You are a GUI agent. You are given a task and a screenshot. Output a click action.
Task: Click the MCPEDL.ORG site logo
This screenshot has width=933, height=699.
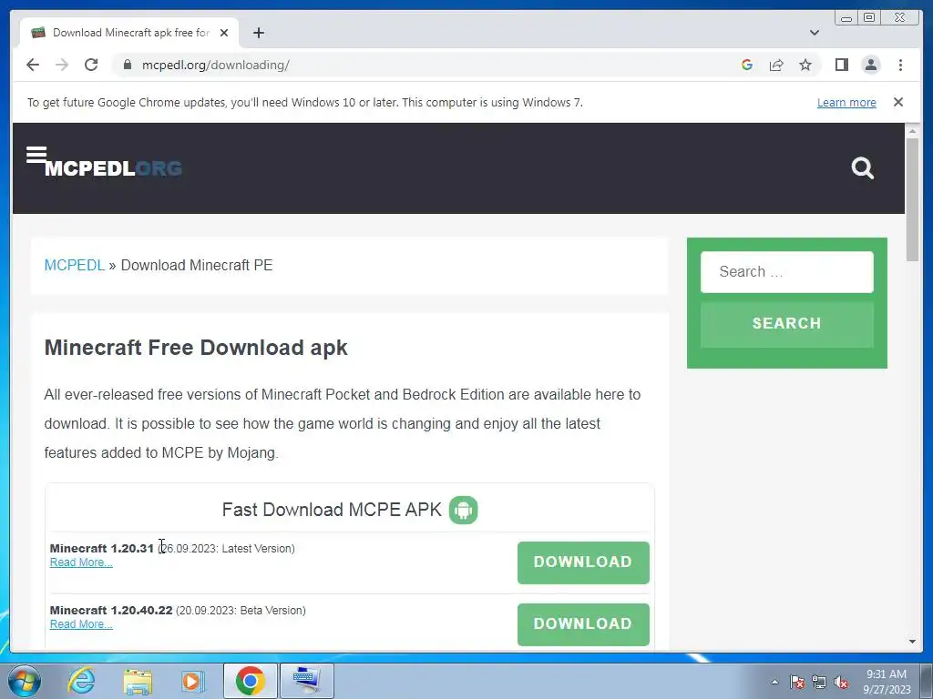coord(113,168)
